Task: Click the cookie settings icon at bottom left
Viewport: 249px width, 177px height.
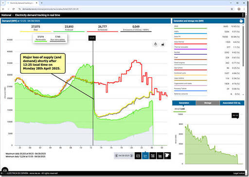Action: pyautogui.click(x=5, y=170)
